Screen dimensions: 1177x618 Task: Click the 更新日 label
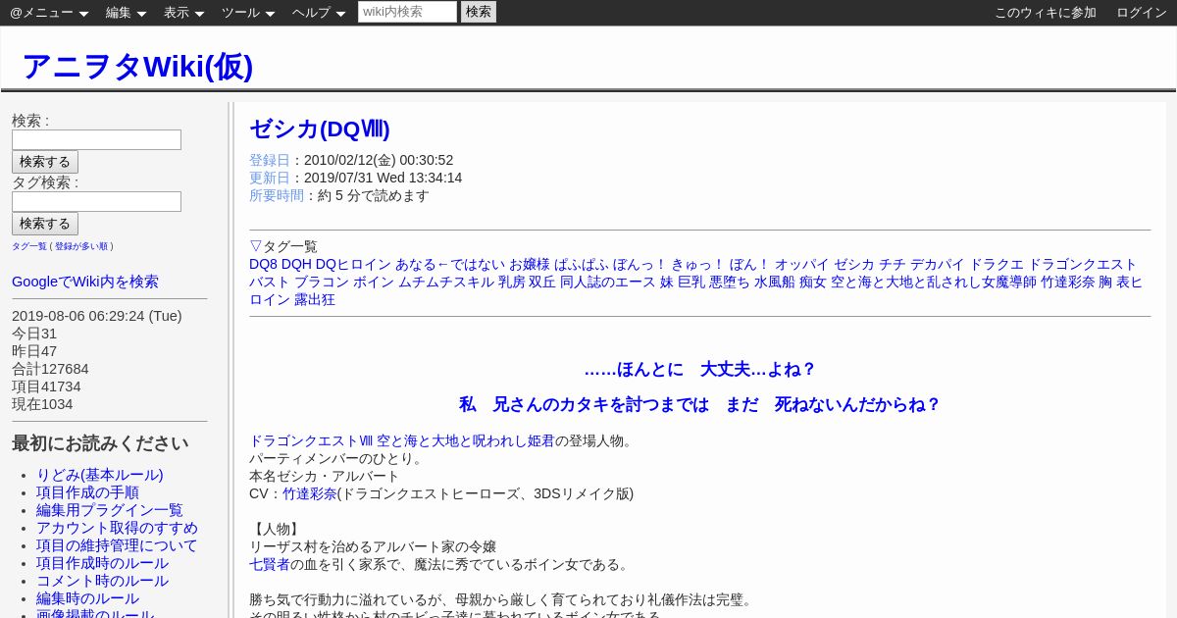tap(270, 178)
